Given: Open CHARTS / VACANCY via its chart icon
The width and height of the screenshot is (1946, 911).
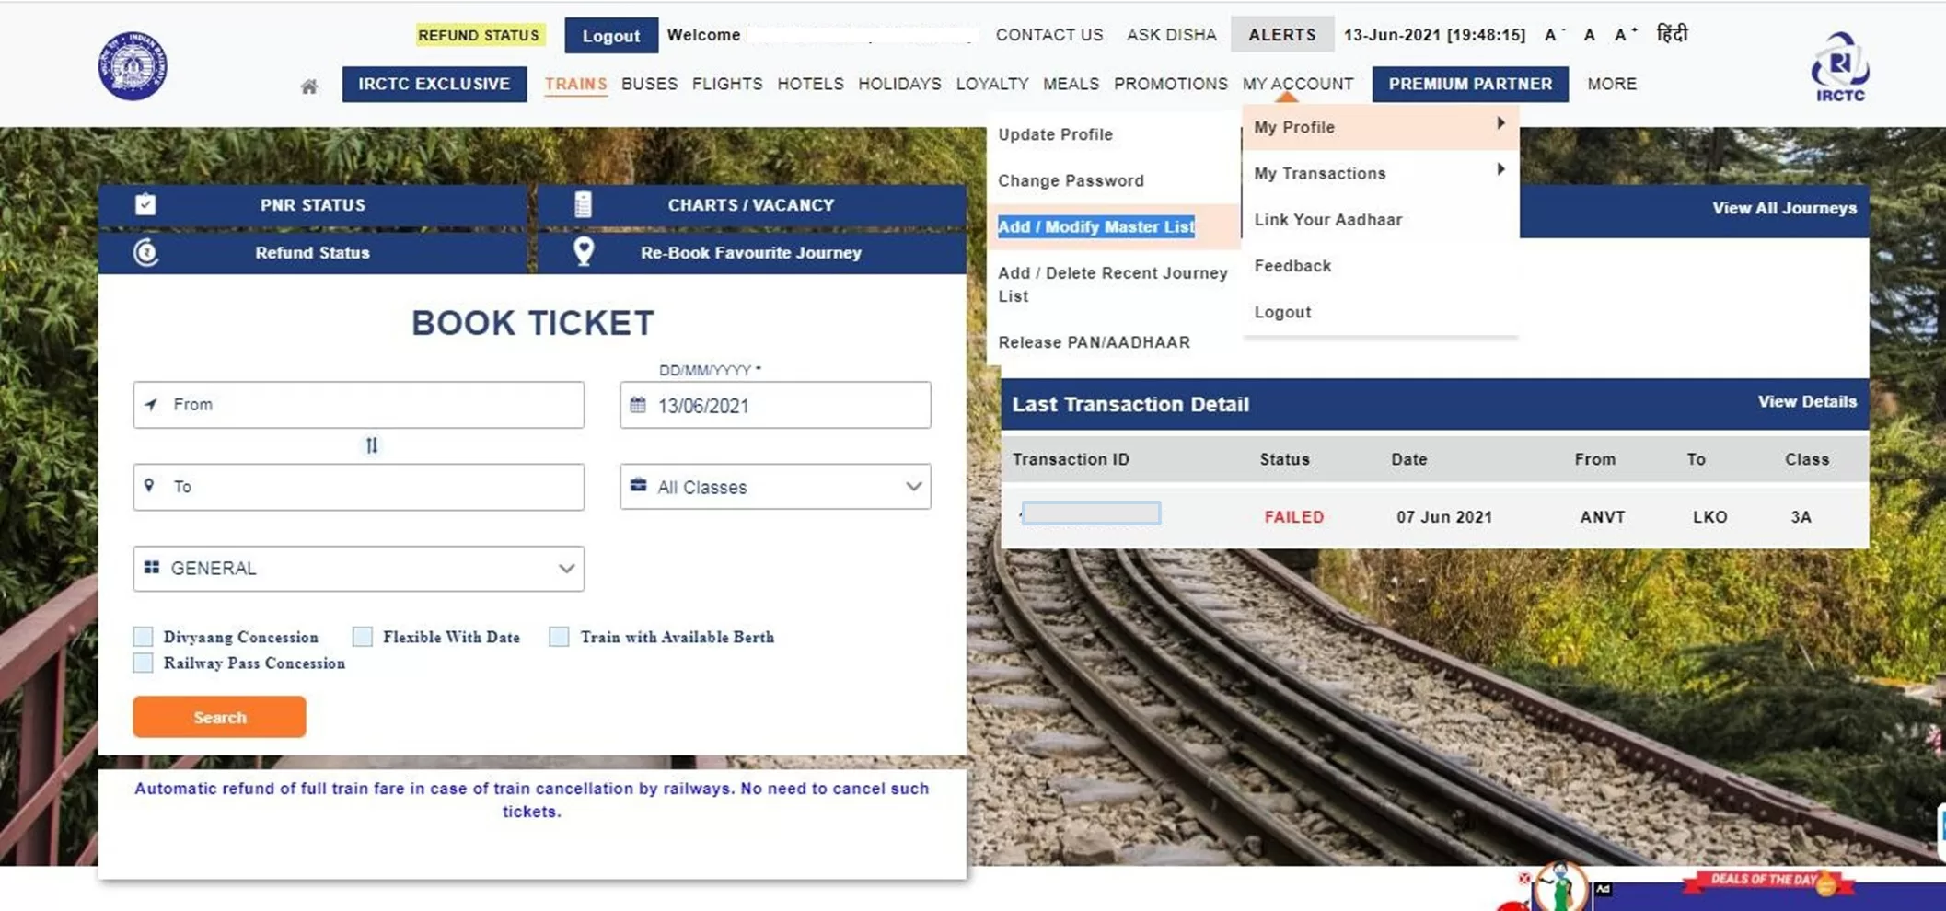Looking at the screenshot, I should pos(583,204).
